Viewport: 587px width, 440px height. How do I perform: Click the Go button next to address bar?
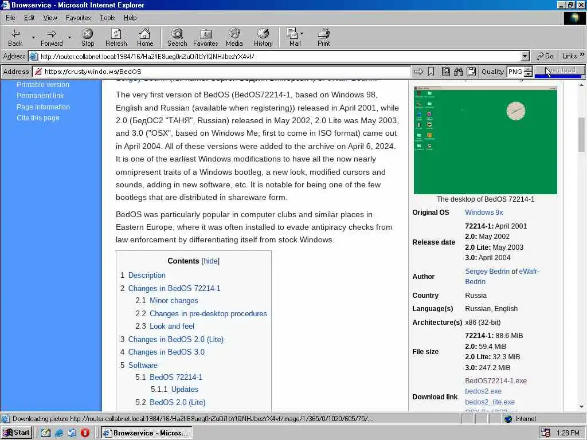click(x=545, y=56)
